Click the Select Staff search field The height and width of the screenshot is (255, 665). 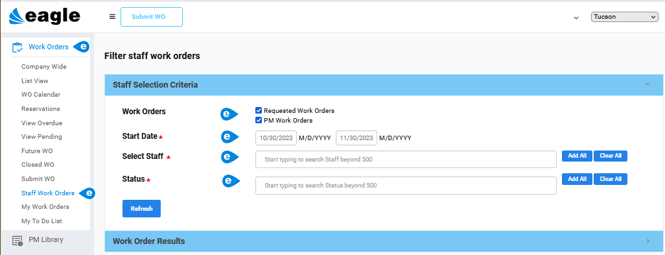(x=406, y=160)
